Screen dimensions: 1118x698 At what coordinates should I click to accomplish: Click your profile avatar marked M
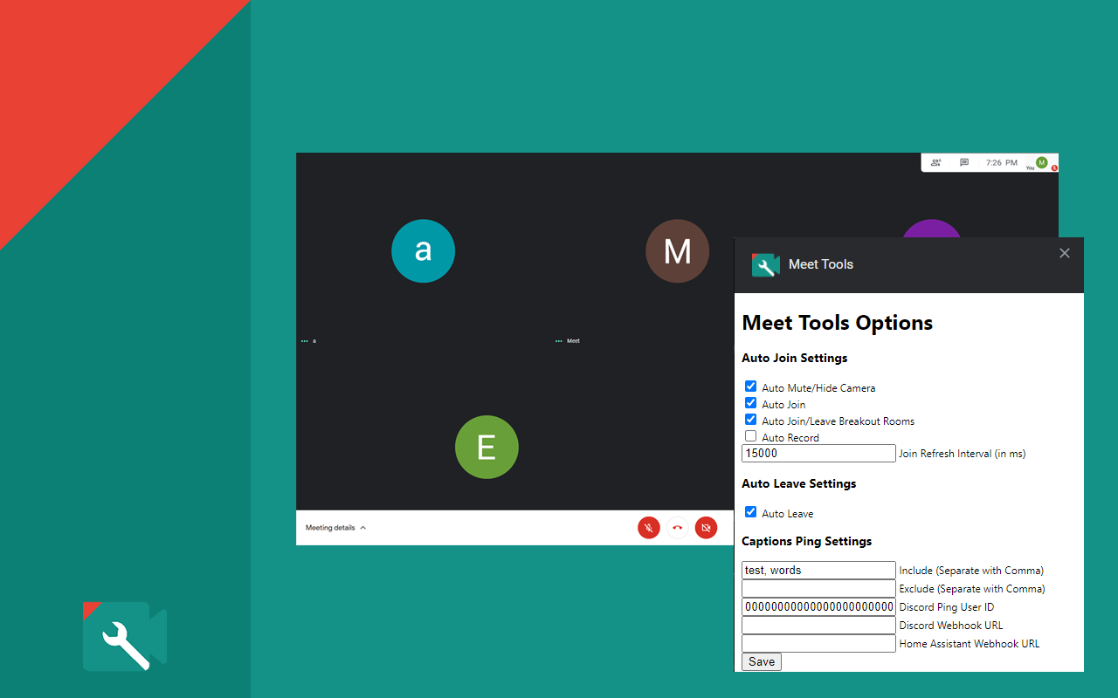click(x=1042, y=163)
